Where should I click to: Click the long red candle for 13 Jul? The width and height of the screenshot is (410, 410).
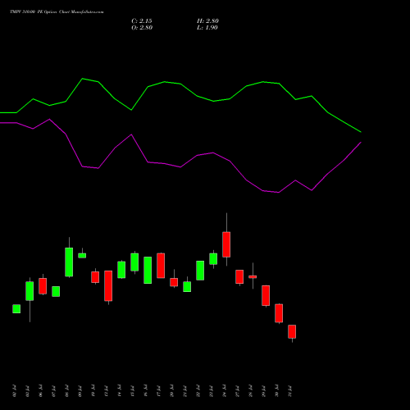(x=108, y=285)
